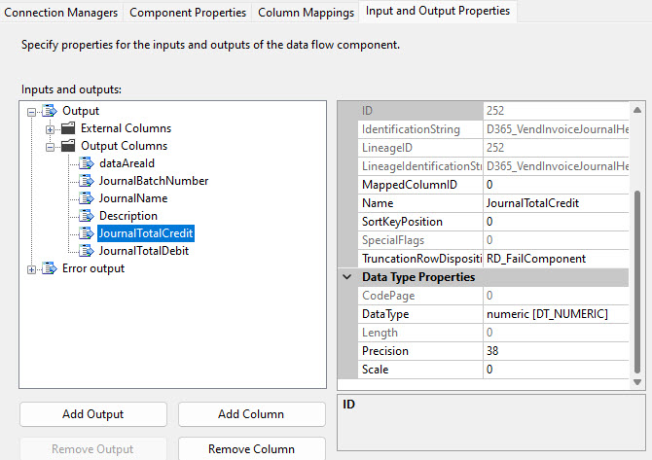Image resolution: width=652 pixels, height=460 pixels.
Task: Select the Error output item
Action: 93,268
